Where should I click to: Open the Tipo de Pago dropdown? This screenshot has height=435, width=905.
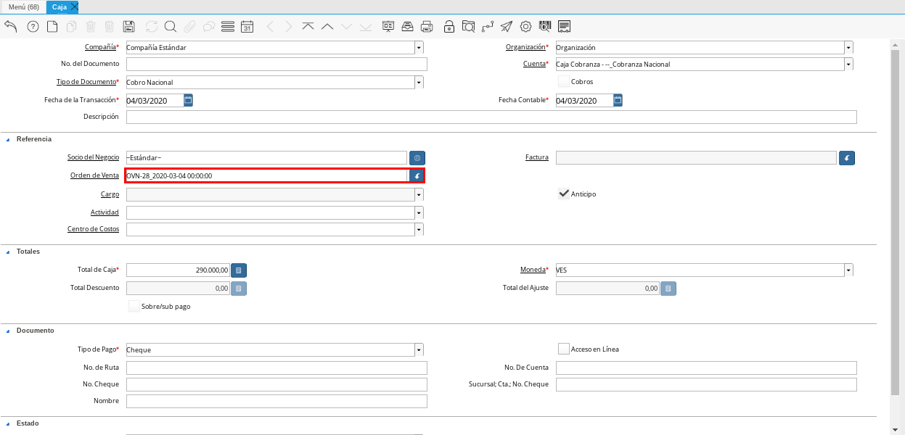click(x=419, y=349)
